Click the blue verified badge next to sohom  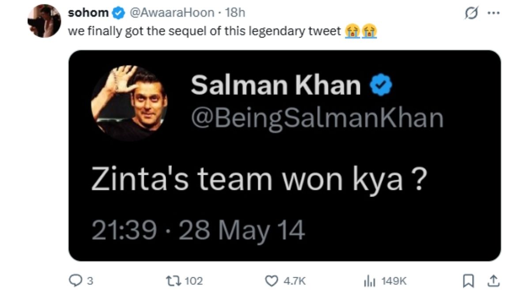point(117,13)
